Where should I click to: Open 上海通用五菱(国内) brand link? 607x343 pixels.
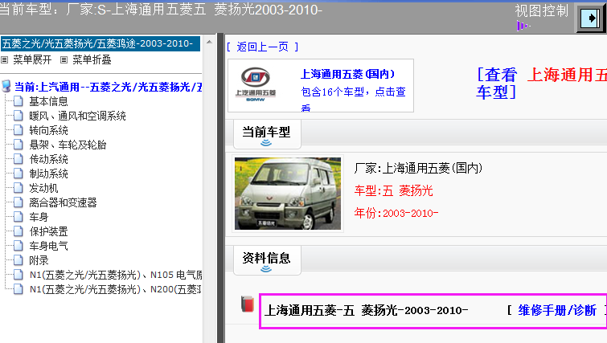[x=347, y=74]
